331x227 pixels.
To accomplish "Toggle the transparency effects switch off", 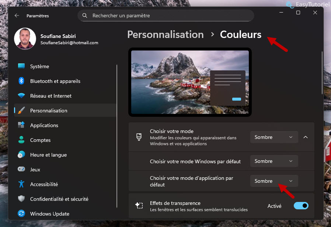I will [x=301, y=206].
